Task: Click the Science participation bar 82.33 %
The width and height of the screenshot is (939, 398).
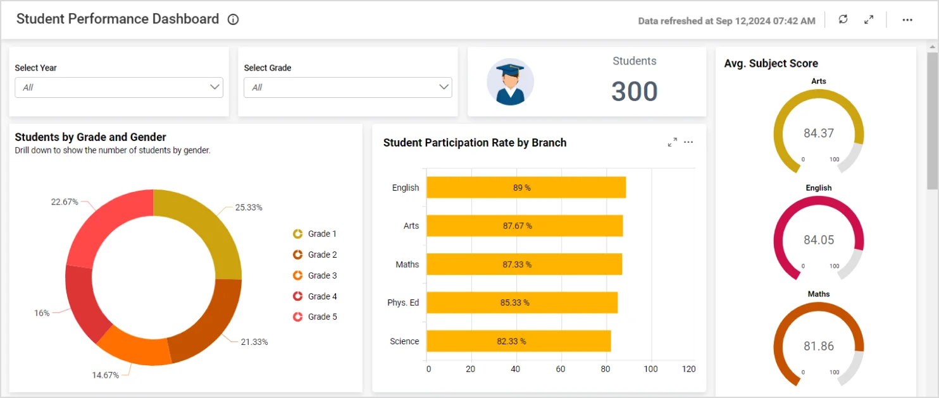Action: tap(518, 341)
